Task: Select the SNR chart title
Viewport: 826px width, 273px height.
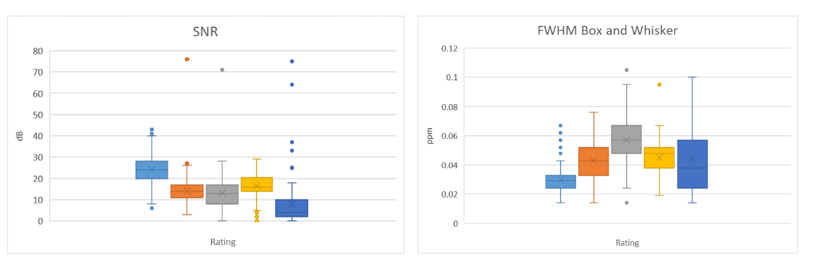Action: 206,32
